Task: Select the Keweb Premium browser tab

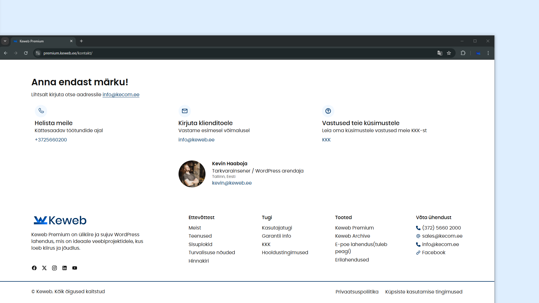Action: [x=43, y=41]
